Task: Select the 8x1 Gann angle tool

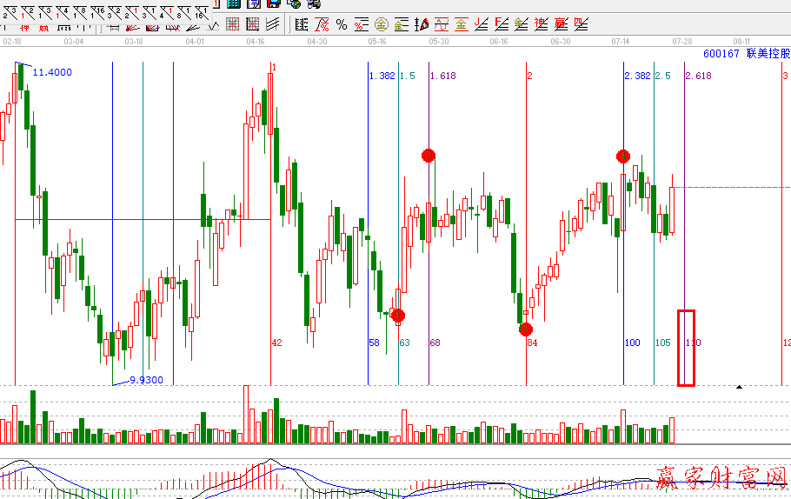Action: (184, 10)
